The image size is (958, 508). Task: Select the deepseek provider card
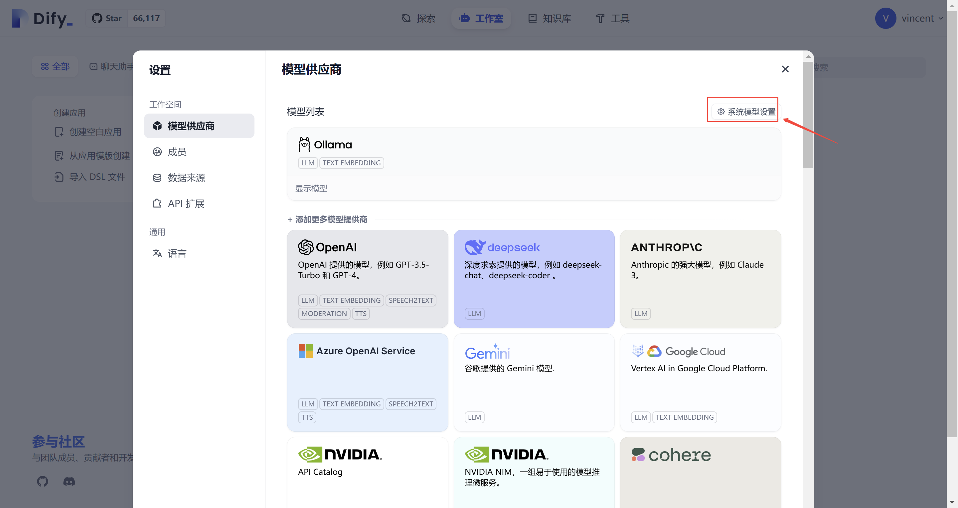[534, 279]
